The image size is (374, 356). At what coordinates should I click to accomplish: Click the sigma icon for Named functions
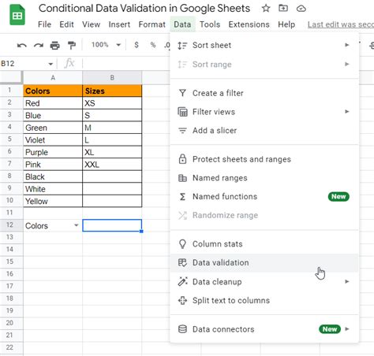182,197
